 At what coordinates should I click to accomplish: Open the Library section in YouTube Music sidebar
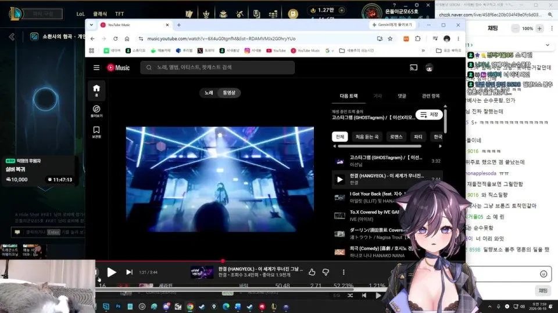tap(96, 132)
